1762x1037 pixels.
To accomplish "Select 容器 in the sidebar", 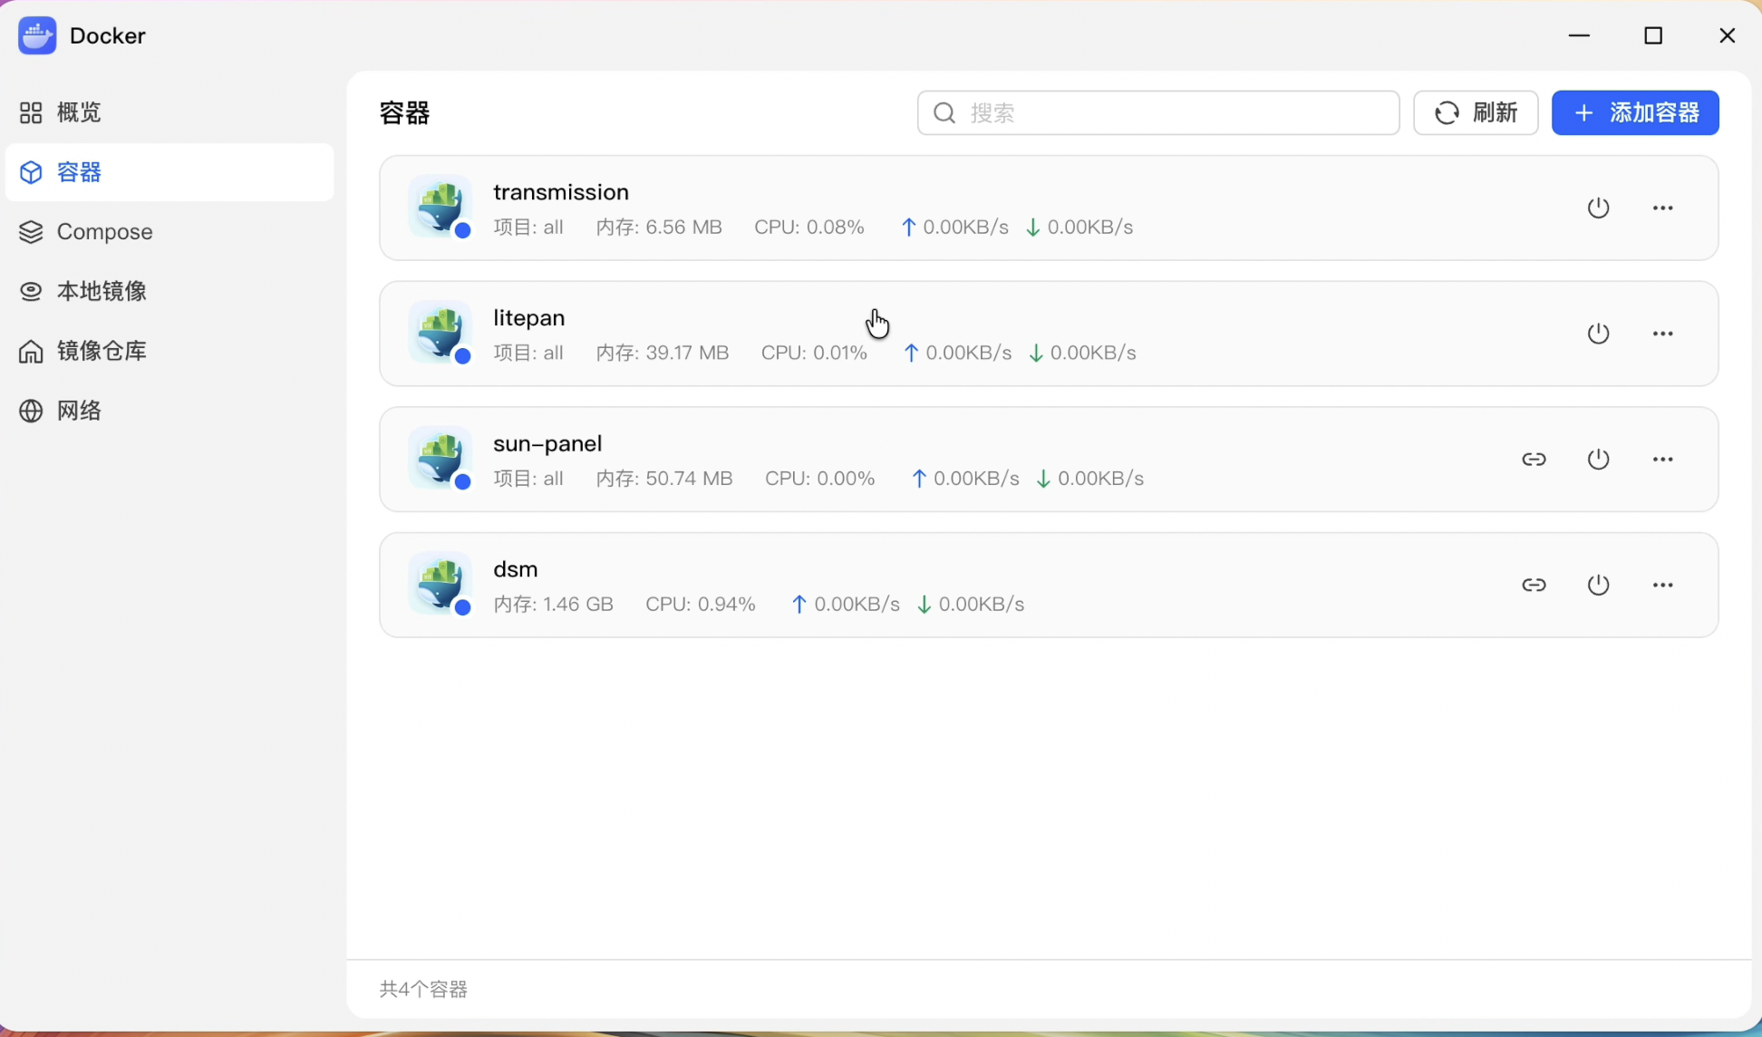I will pyautogui.click(x=169, y=172).
